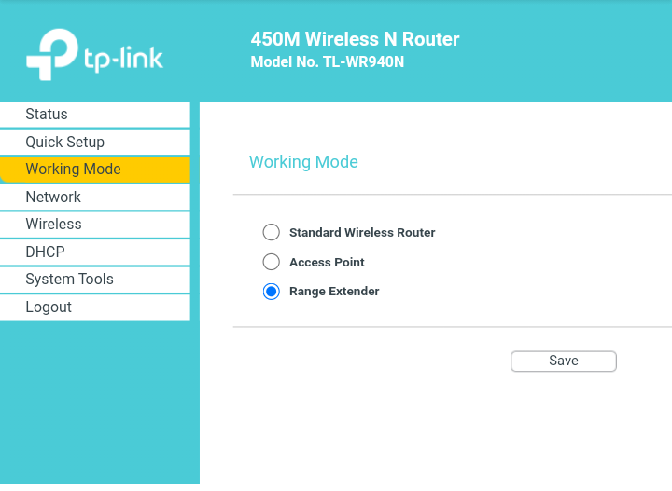Open the Wireless menu
The width and height of the screenshot is (672, 491).
[x=94, y=225]
